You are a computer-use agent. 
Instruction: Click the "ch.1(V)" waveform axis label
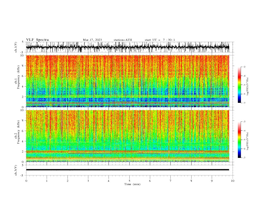(x=16, y=47)
